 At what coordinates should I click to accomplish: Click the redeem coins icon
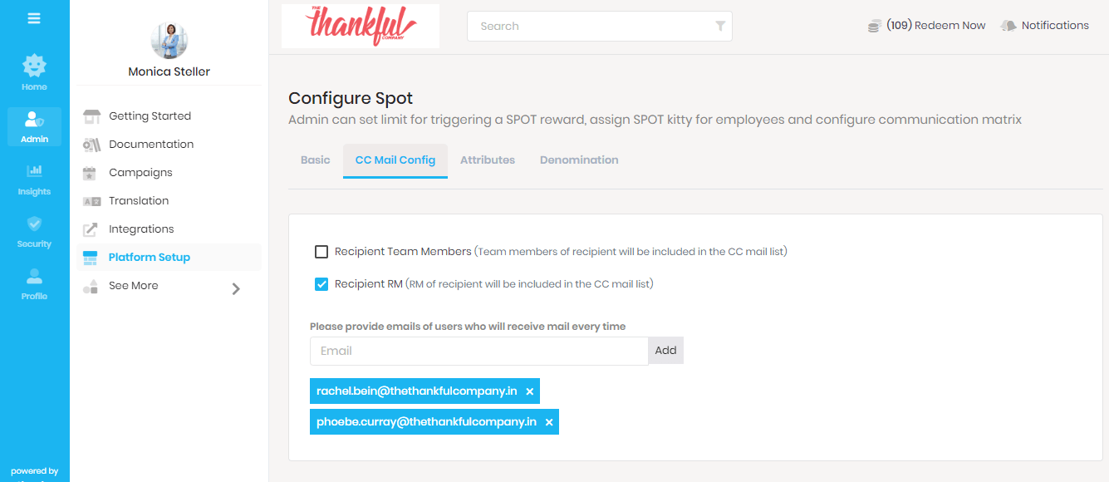[874, 26]
